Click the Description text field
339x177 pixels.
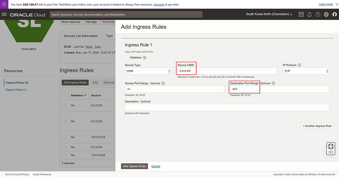tap(227, 107)
